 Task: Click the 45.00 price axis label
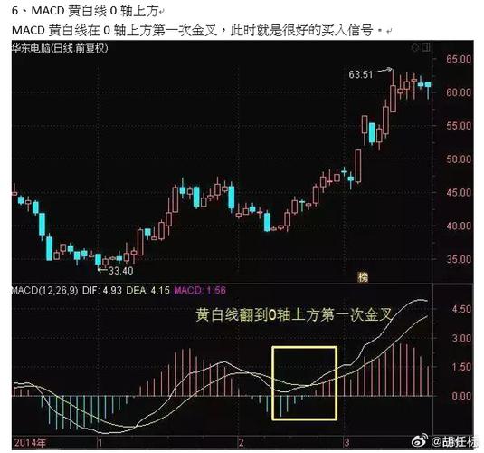[x=459, y=192]
